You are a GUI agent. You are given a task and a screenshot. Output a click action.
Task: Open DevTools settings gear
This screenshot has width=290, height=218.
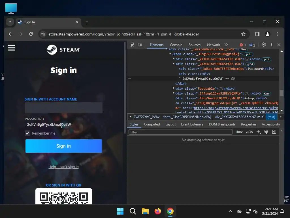coord(264,45)
